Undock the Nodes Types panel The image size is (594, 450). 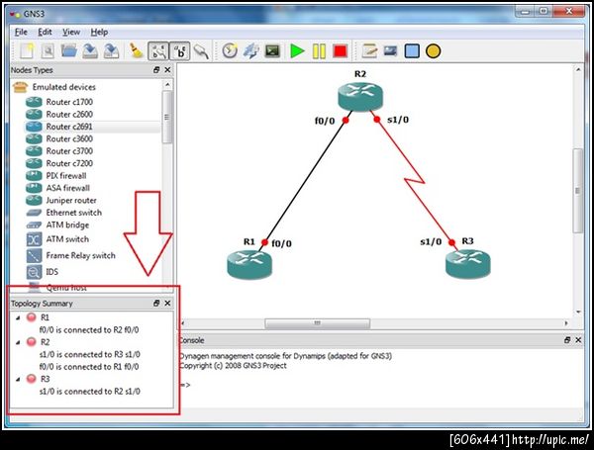156,70
